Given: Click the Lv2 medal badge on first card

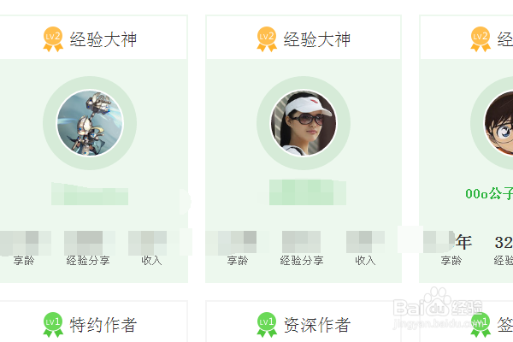Looking at the screenshot, I should 53,39.
